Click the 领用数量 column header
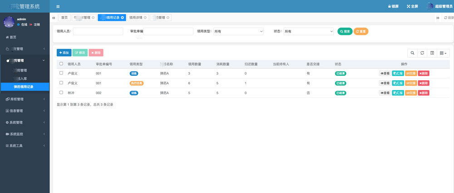Screen dimensions: 454x193 pos(195,64)
